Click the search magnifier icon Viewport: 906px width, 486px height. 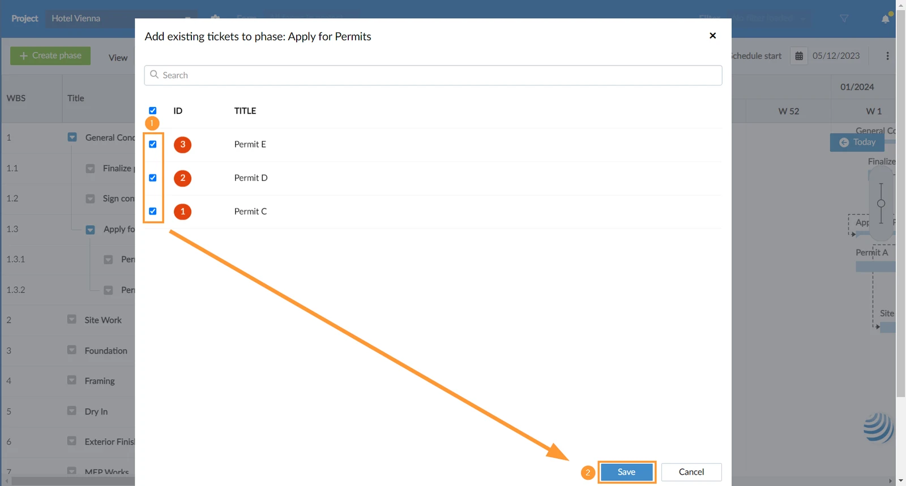click(154, 75)
